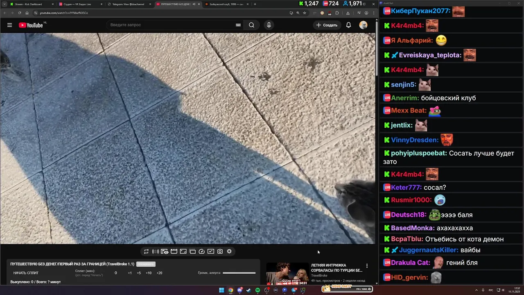Open the YouTube account avatar menu
Image resolution: width=524 pixels, height=295 pixels.
click(363, 25)
